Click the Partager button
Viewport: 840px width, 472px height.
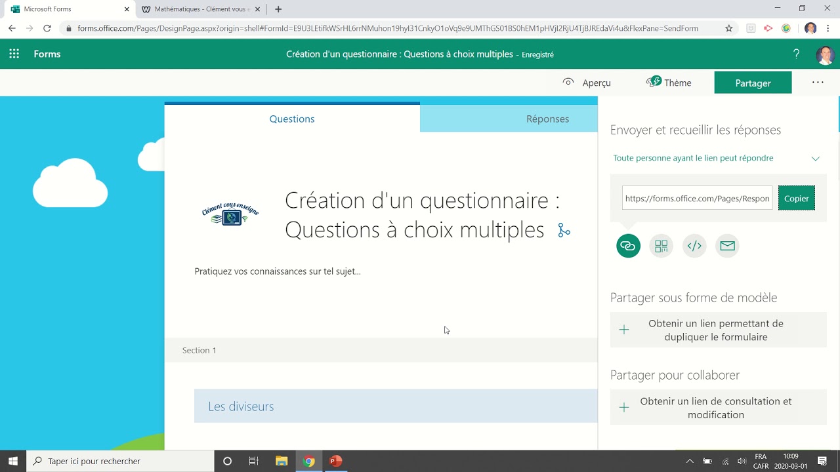[753, 83]
